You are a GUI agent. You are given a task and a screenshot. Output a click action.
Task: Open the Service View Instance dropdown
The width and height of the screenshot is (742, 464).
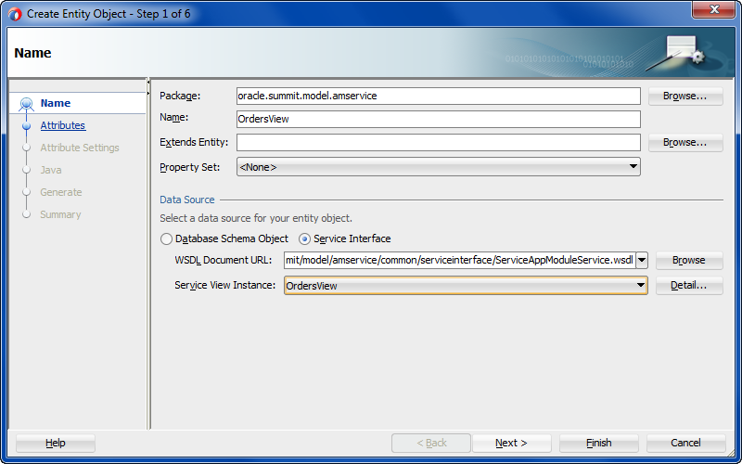point(466,286)
